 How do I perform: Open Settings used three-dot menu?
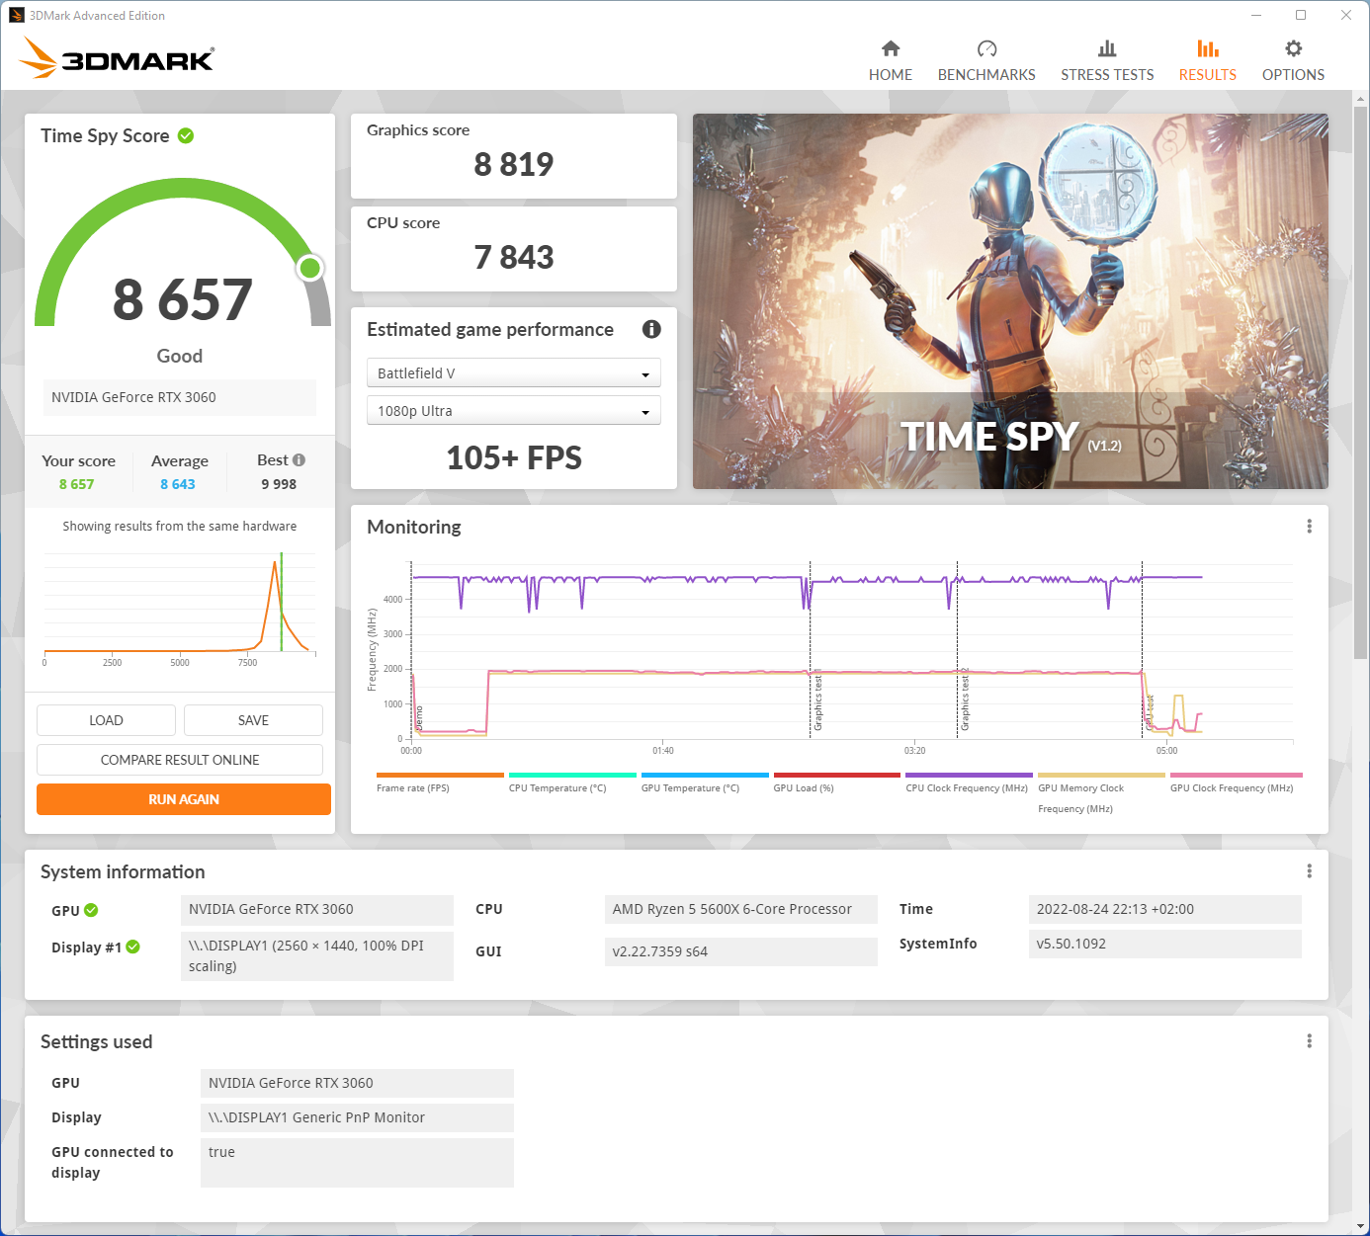click(x=1309, y=1041)
